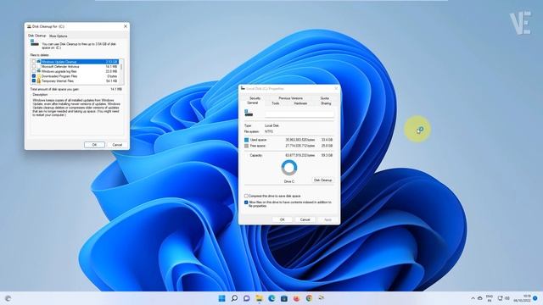Click the Windows Update Cleanup item icon
This screenshot has width=543, height=305.
[38, 62]
